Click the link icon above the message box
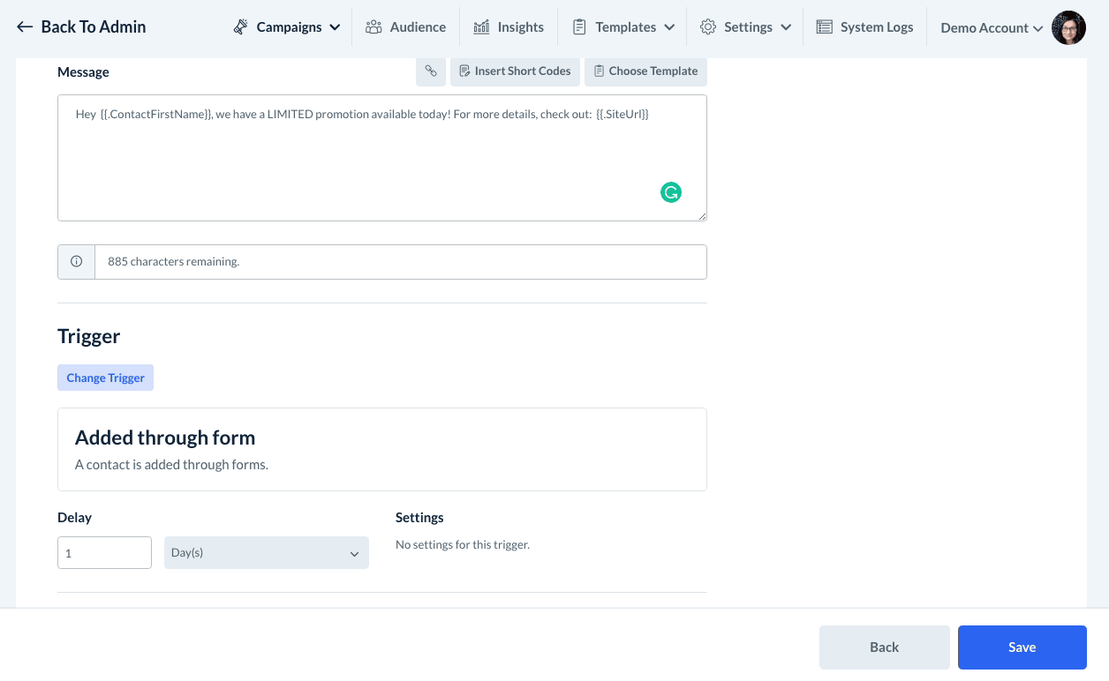The height and width of the screenshot is (681, 1109). pos(431,71)
